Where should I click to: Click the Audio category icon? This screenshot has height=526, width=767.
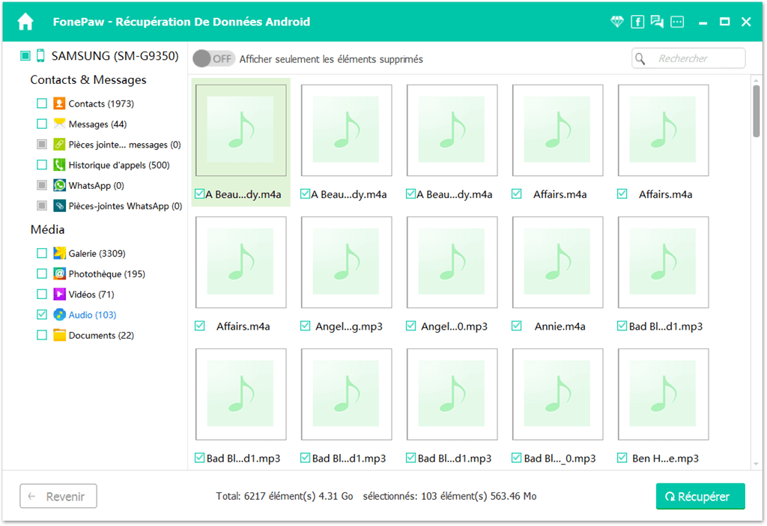[x=59, y=315]
